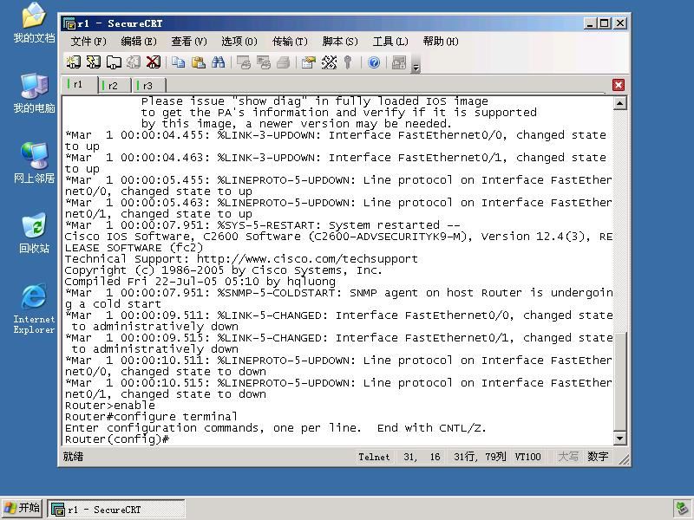The image size is (694, 520).
Task: Click the grayed Reconnect icon
Action: pyautogui.click(x=134, y=62)
